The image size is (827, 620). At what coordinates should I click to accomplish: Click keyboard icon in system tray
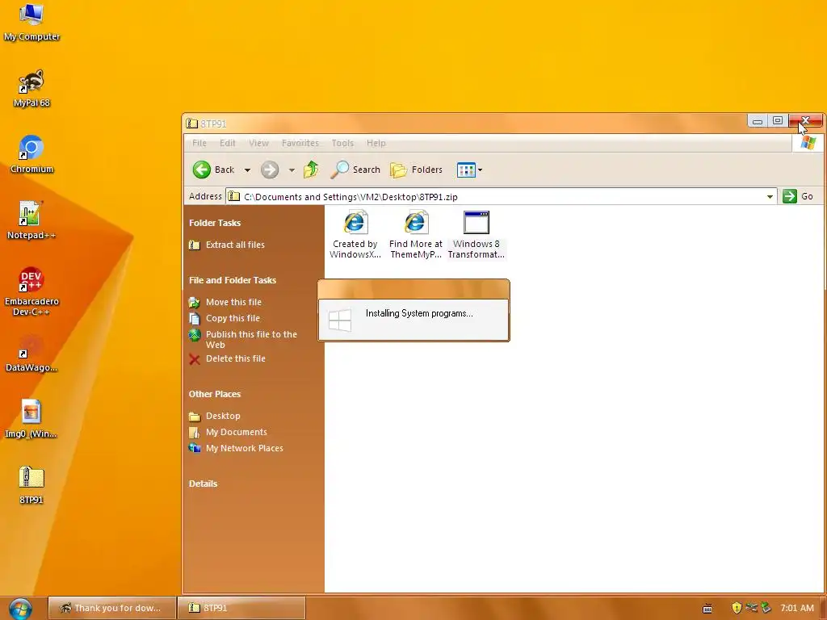point(707,609)
